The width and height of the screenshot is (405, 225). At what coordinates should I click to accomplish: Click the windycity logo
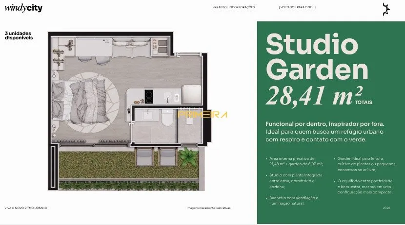point(23,8)
